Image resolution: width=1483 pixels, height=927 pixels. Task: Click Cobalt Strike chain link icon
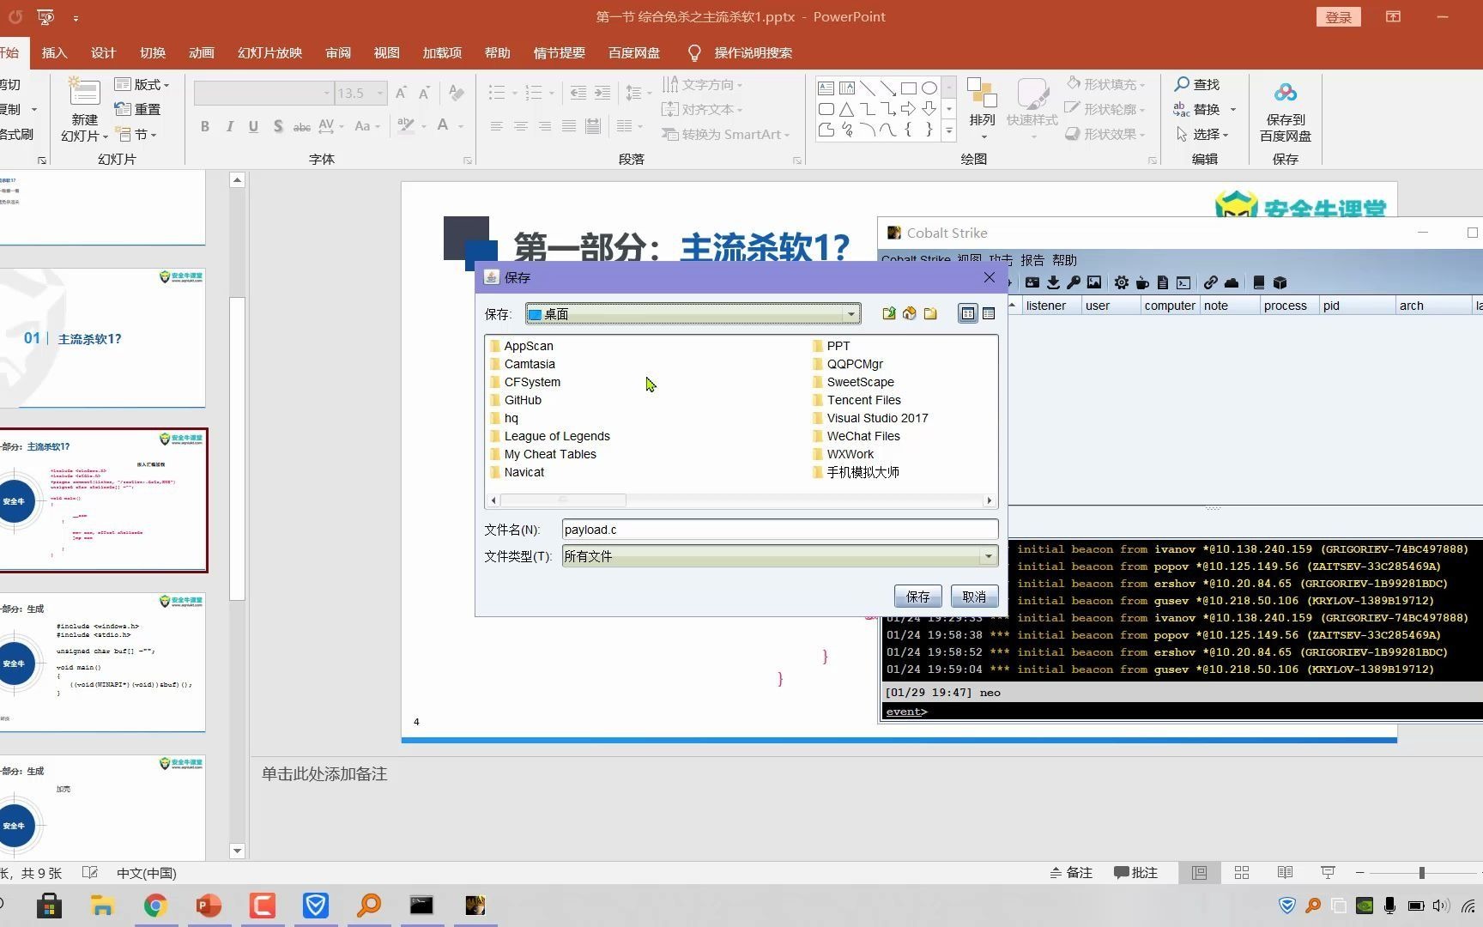[1211, 282]
